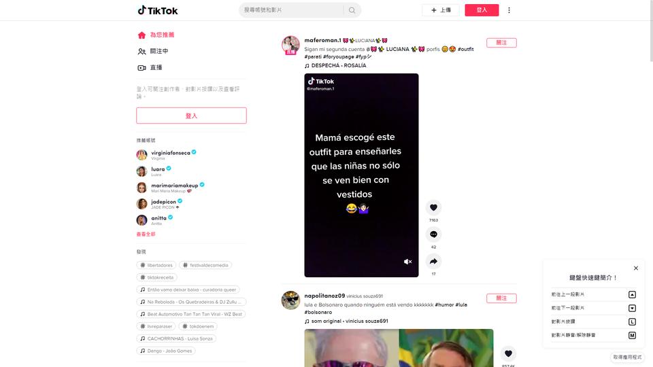653x367 pixels.
Task: Click the red 登入 button in header
Action: click(x=482, y=10)
